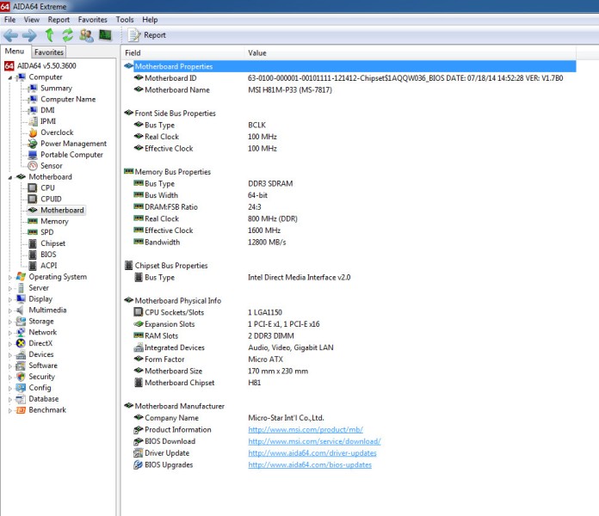
Task: Open the Favorites menu in menu bar
Action: click(92, 19)
